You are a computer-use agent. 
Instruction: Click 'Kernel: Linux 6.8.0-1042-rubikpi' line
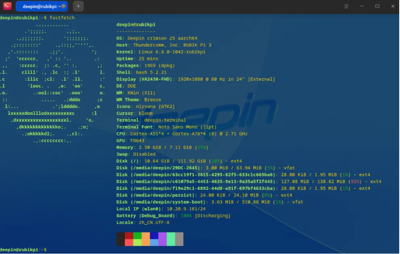pos(161,52)
